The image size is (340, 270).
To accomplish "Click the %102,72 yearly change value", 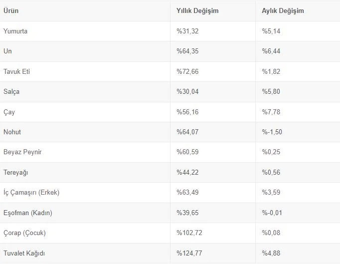I will [189, 233].
